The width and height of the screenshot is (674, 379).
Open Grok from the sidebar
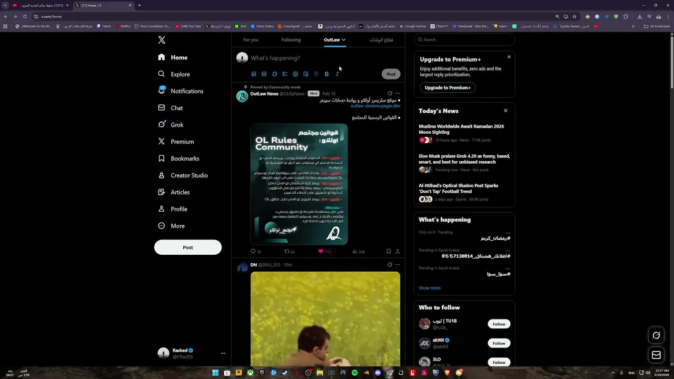point(171,125)
